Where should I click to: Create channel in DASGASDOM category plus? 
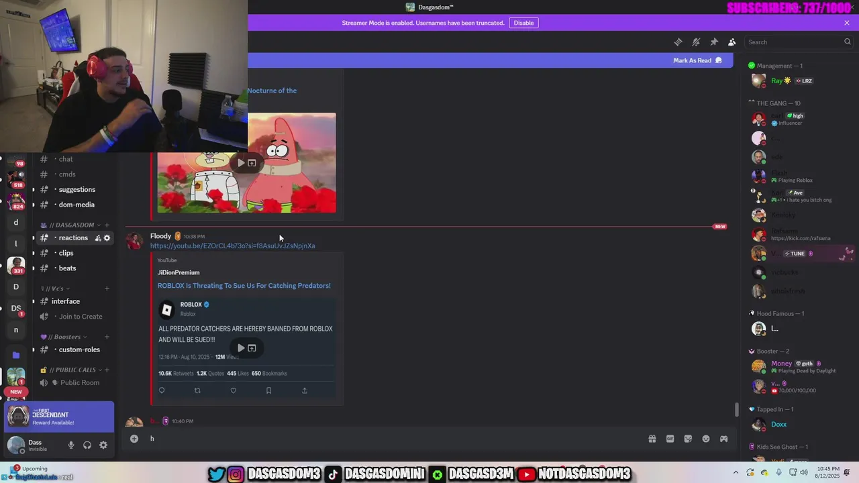point(107,225)
